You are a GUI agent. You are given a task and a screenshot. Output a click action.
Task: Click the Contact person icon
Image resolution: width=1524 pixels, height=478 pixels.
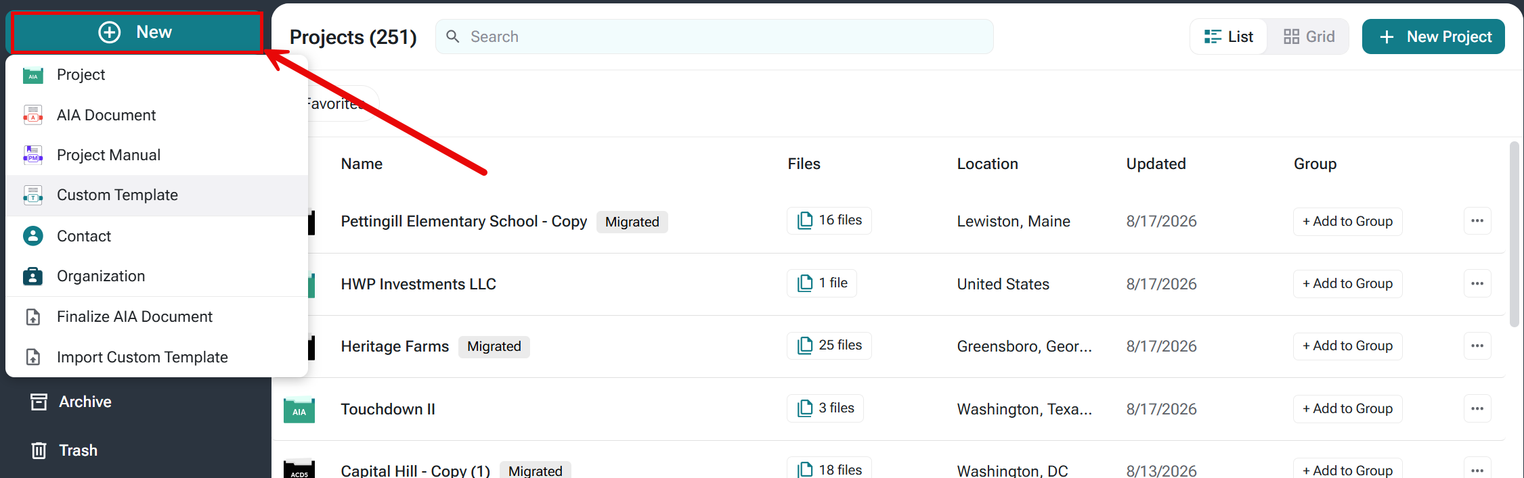pyautogui.click(x=32, y=236)
